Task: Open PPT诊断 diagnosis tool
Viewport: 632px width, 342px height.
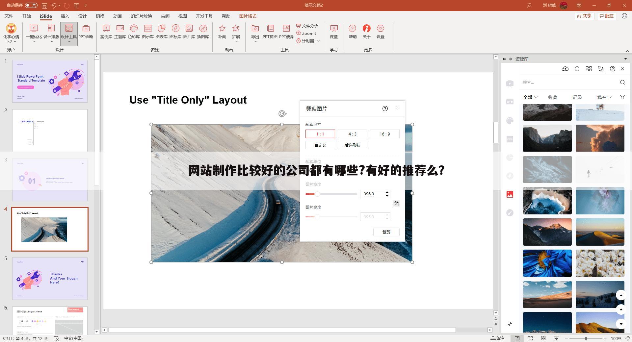Action: point(86,32)
